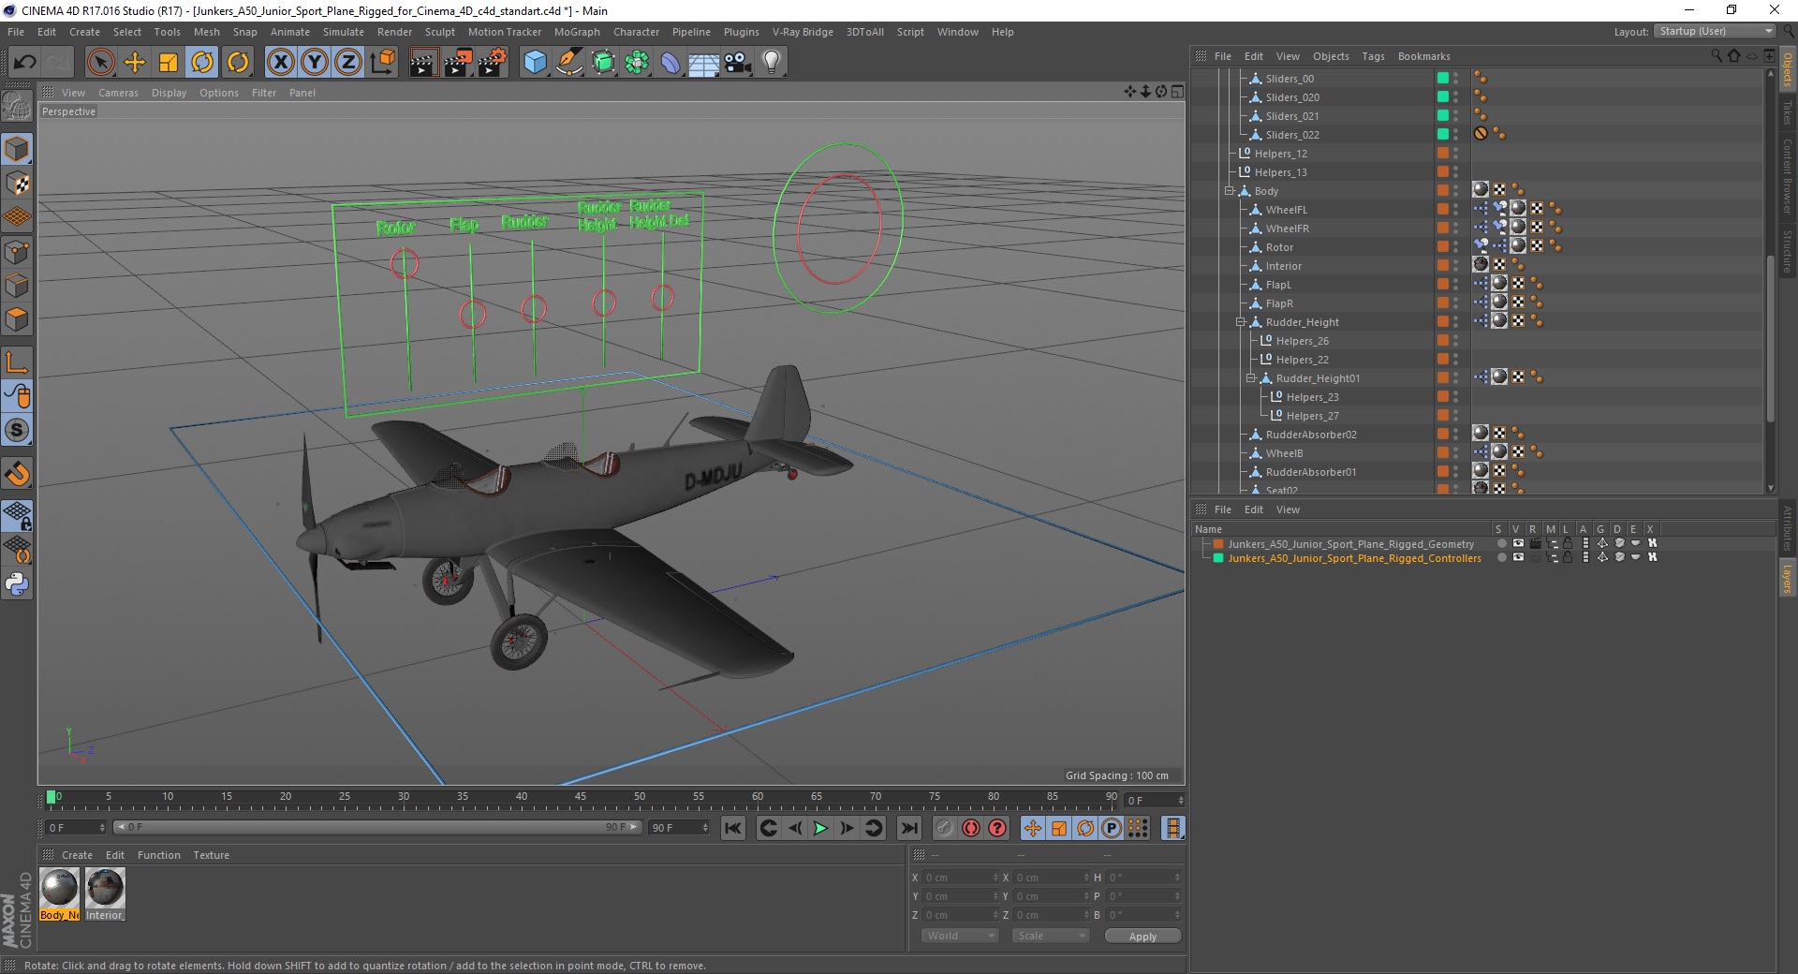Add a Cube primitive object
Screen dimensions: 1798x974
point(535,63)
